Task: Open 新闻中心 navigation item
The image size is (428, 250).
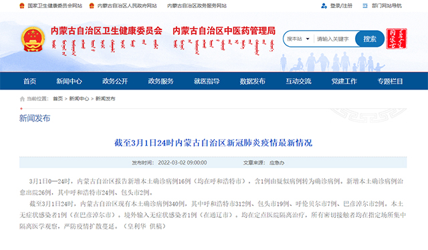Action: [x=69, y=81]
